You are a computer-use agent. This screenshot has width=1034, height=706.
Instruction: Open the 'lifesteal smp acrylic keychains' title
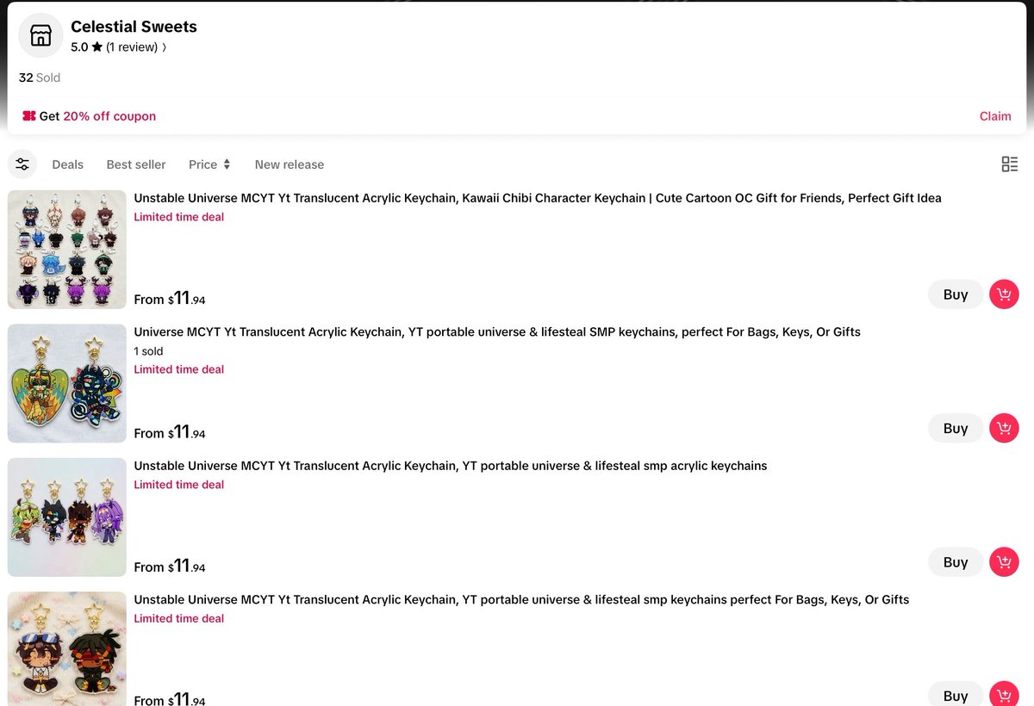pos(451,466)
